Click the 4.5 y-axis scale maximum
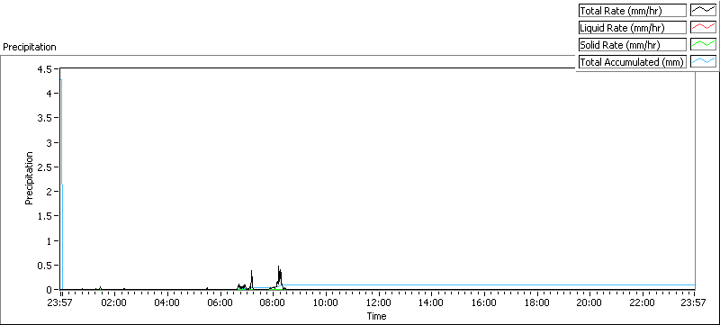 click(x=47, y=68)
